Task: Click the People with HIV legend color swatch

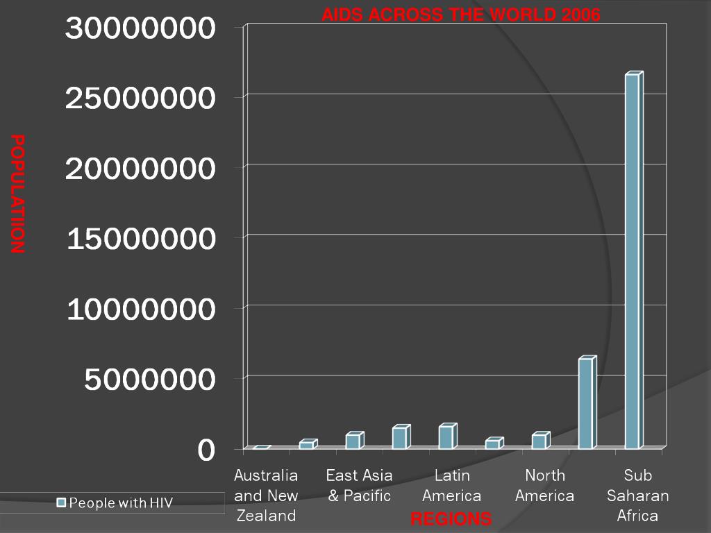Action: click(x=61, y=502)
